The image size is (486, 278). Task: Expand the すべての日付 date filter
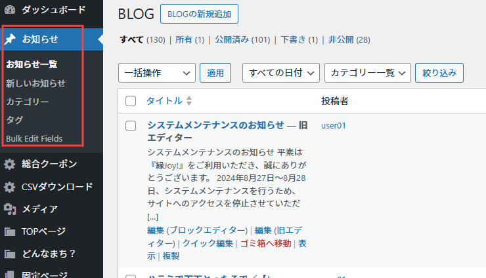(x=280, y=73)
